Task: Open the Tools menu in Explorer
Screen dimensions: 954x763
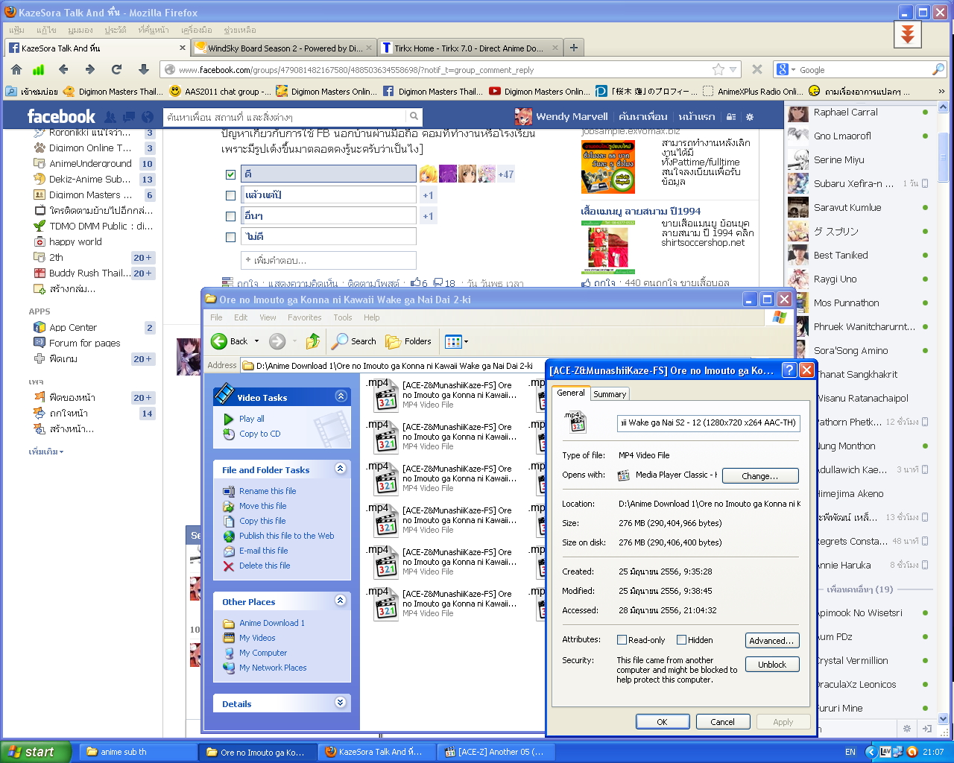Action: 343,317
